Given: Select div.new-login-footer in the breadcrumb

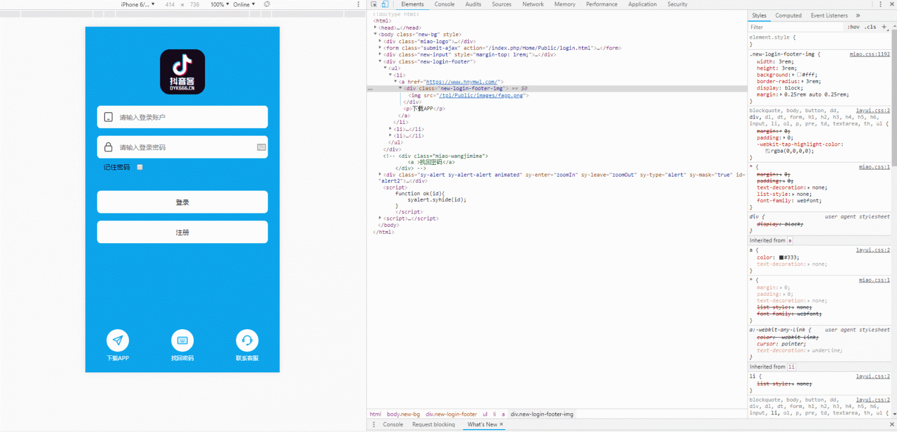Looking at the screenshot, I should (x=451, y=414).
